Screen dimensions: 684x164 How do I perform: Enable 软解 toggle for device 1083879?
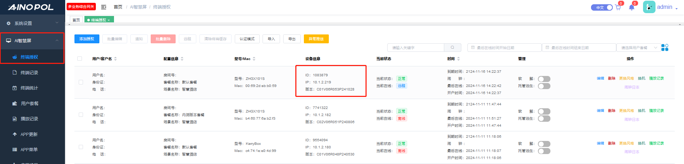tap(544, 79)
